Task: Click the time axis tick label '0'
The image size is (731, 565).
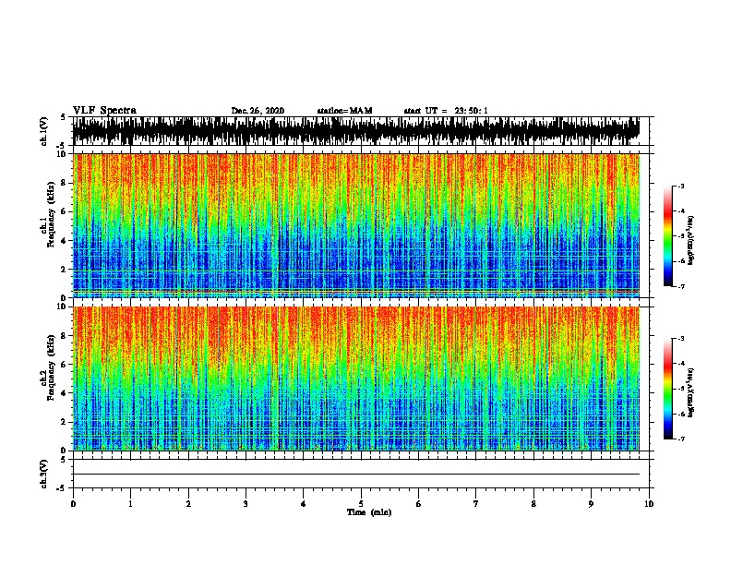Action: [73, 504]
